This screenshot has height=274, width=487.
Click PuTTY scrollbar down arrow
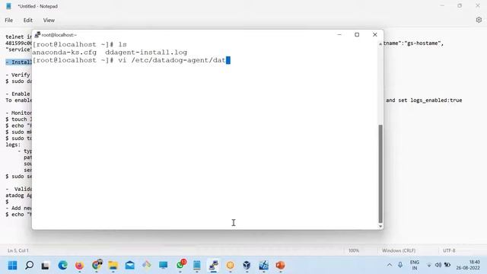(380, 226)
